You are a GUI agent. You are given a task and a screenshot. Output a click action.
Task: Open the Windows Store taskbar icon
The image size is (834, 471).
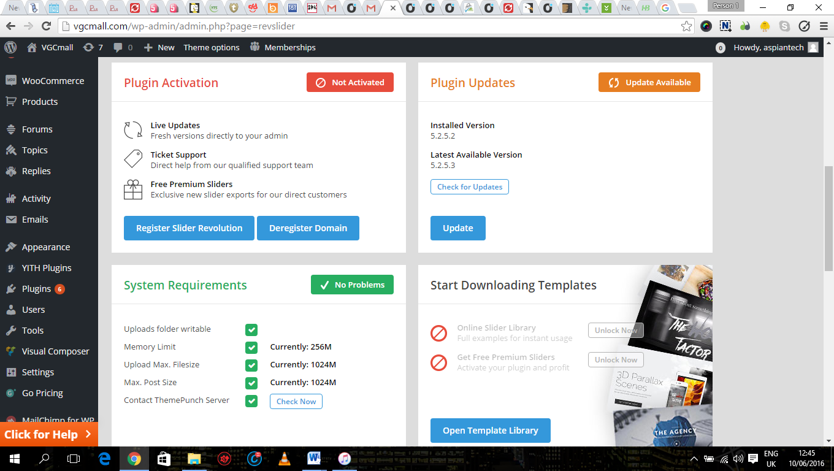pos(164,458)
